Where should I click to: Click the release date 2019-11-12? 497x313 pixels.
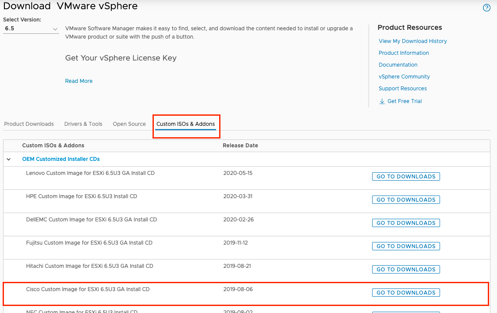coord(235,243)
